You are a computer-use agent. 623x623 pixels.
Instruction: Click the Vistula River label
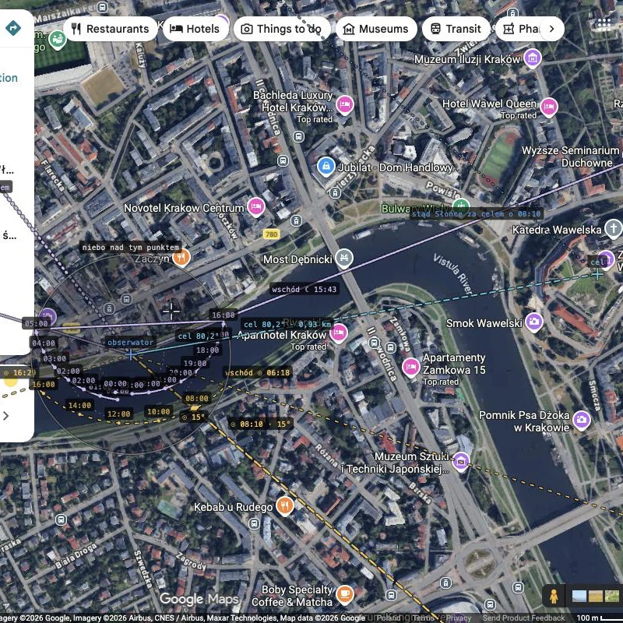pyautogui.click(x=453, y=273)
